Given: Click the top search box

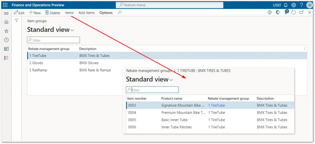Looking at the screenshot, I should click(x=169, y=5).
